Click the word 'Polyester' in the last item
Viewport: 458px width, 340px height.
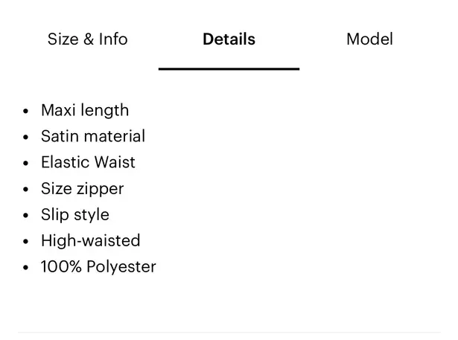[121, 267]
